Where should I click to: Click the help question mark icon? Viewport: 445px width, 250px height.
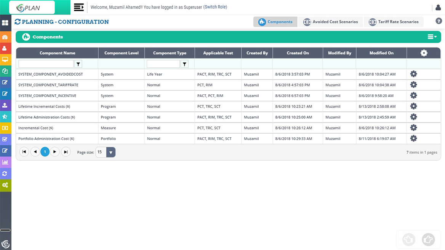pyautogui.click(x=439, y=21)
